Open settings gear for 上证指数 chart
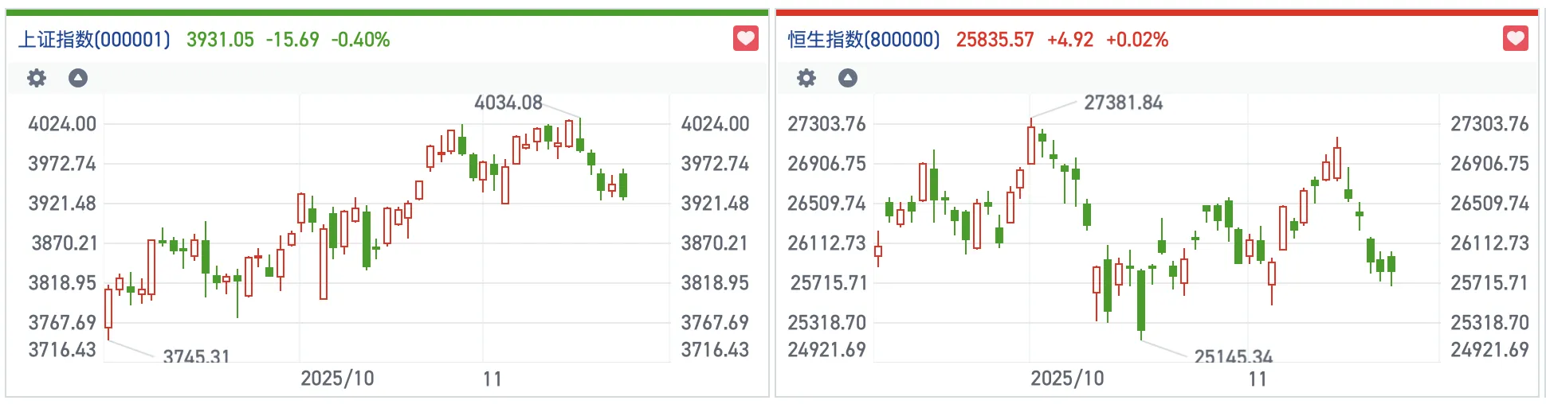The image size is (1546, 404). 37,78
